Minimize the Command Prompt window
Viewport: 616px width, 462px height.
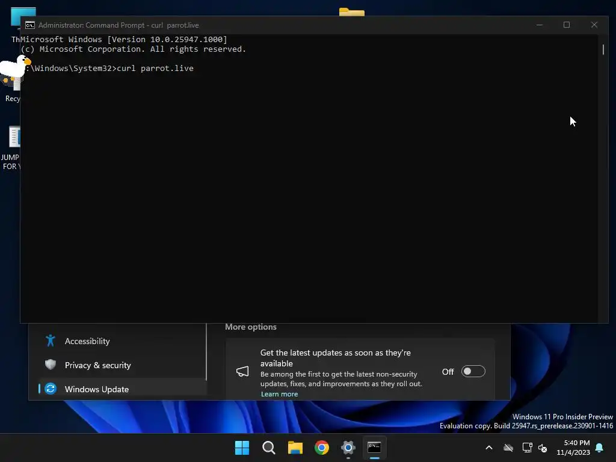[x=540, y=25]
